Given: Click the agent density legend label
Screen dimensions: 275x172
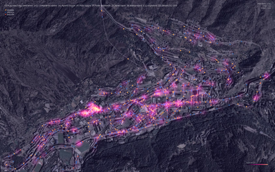Looking at the screenshot, I should pyautogui.click(x=251, y=163).
